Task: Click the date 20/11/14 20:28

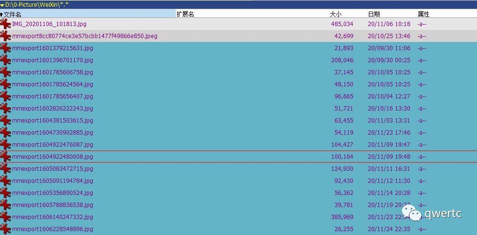Action: coord(389,193)
